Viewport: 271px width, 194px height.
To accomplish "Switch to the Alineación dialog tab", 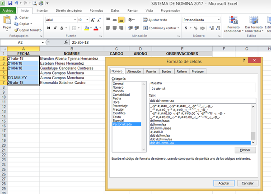I will 134,71.
